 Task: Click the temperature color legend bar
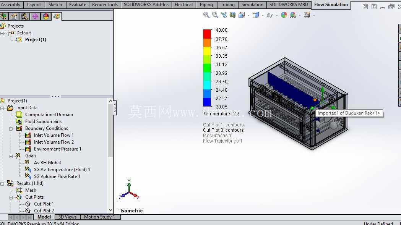(207, 68)
